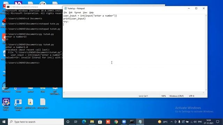The height and width of the screenshot is (125, 223).
Task: Click the print(user_input) line in Notepad
Action: coord(74,18)
